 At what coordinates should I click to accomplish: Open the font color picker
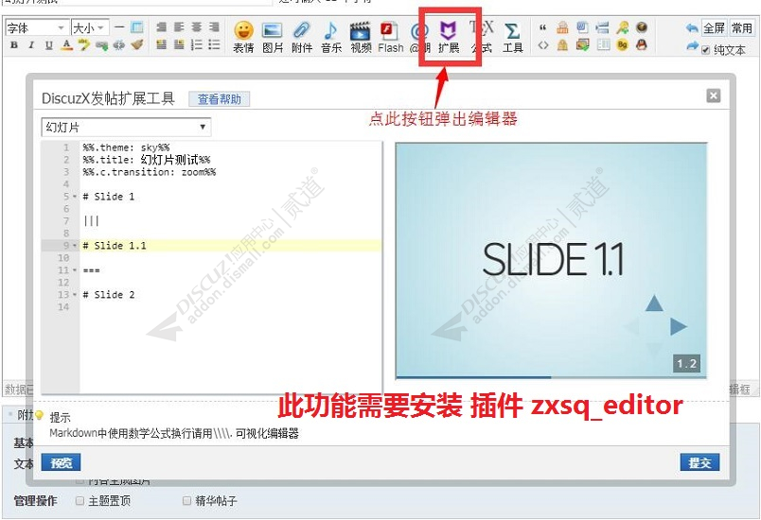[x=67, y=45]
